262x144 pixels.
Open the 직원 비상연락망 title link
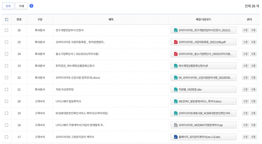pyautogui.click(x=67, y=89)
